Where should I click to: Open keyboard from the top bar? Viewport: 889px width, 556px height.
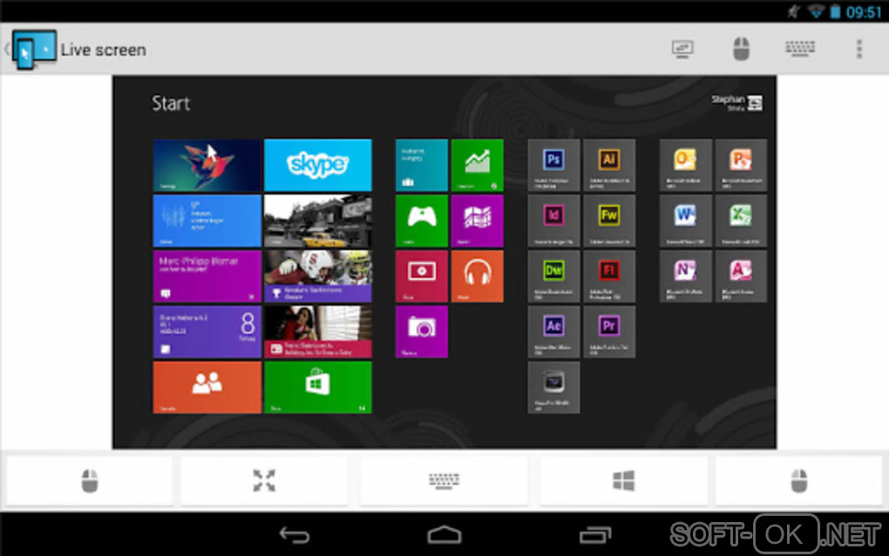point(800,49)
